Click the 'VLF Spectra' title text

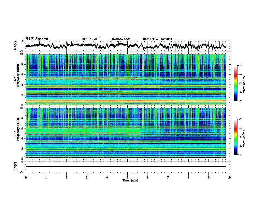coord(37,39)
